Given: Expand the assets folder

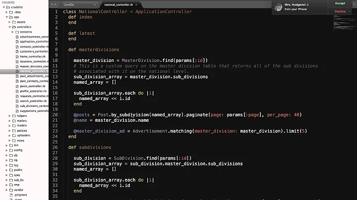Looking at the screenshot, I should (9, 22).
